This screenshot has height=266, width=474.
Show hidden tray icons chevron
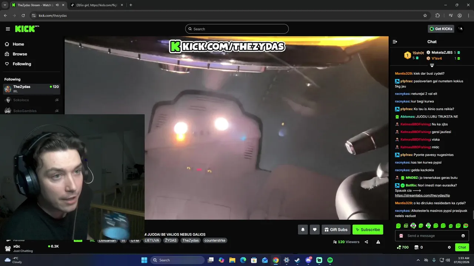coord(418,260)
